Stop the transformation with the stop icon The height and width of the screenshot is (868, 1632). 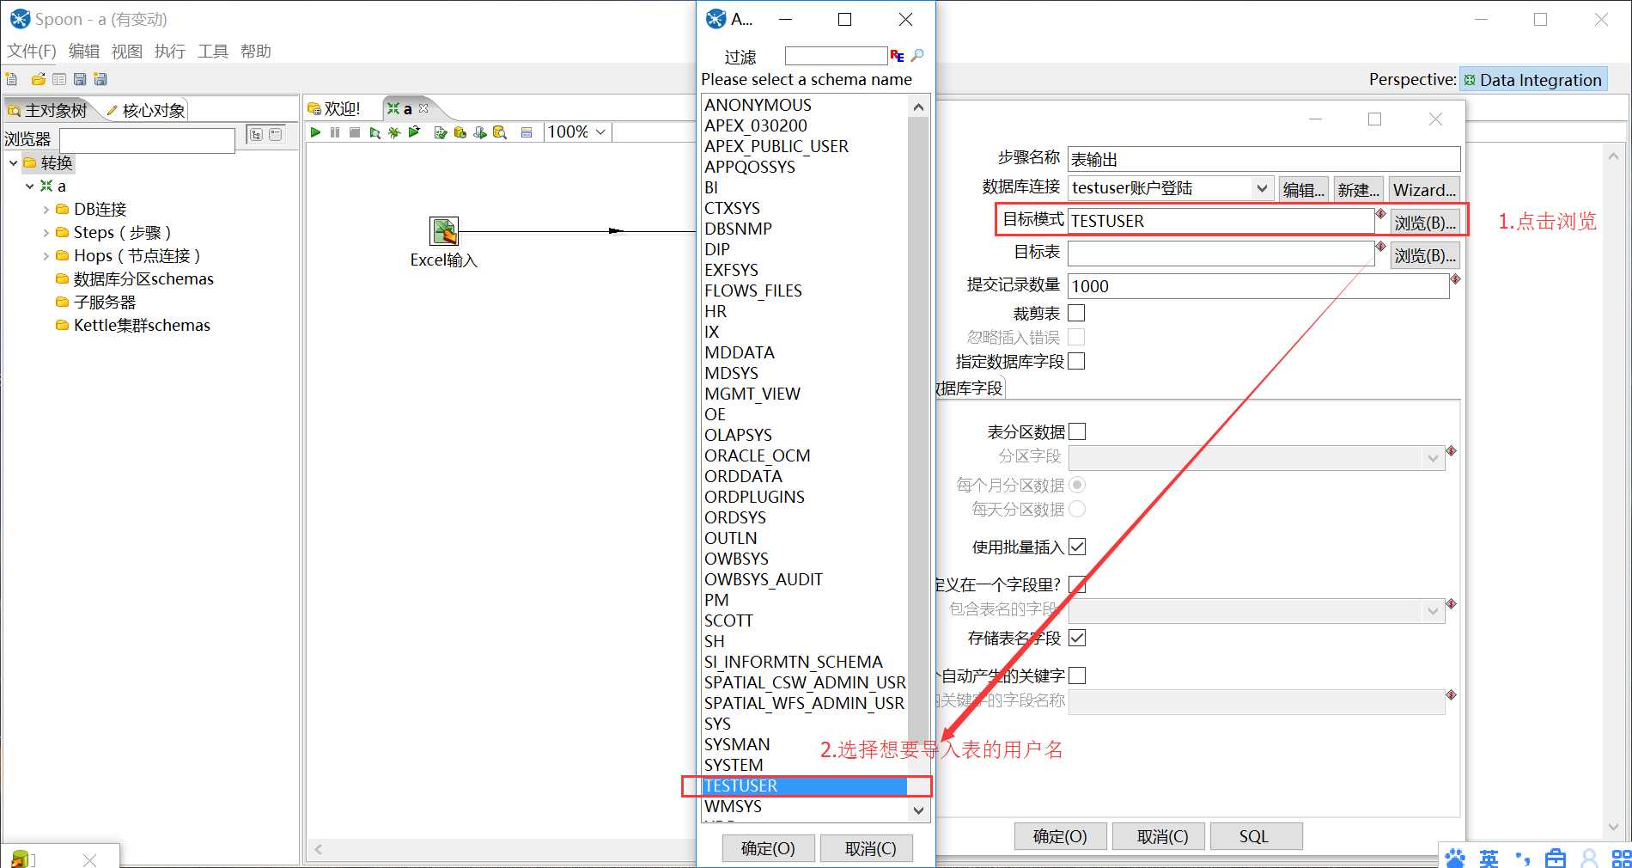(x=355, y=132)
